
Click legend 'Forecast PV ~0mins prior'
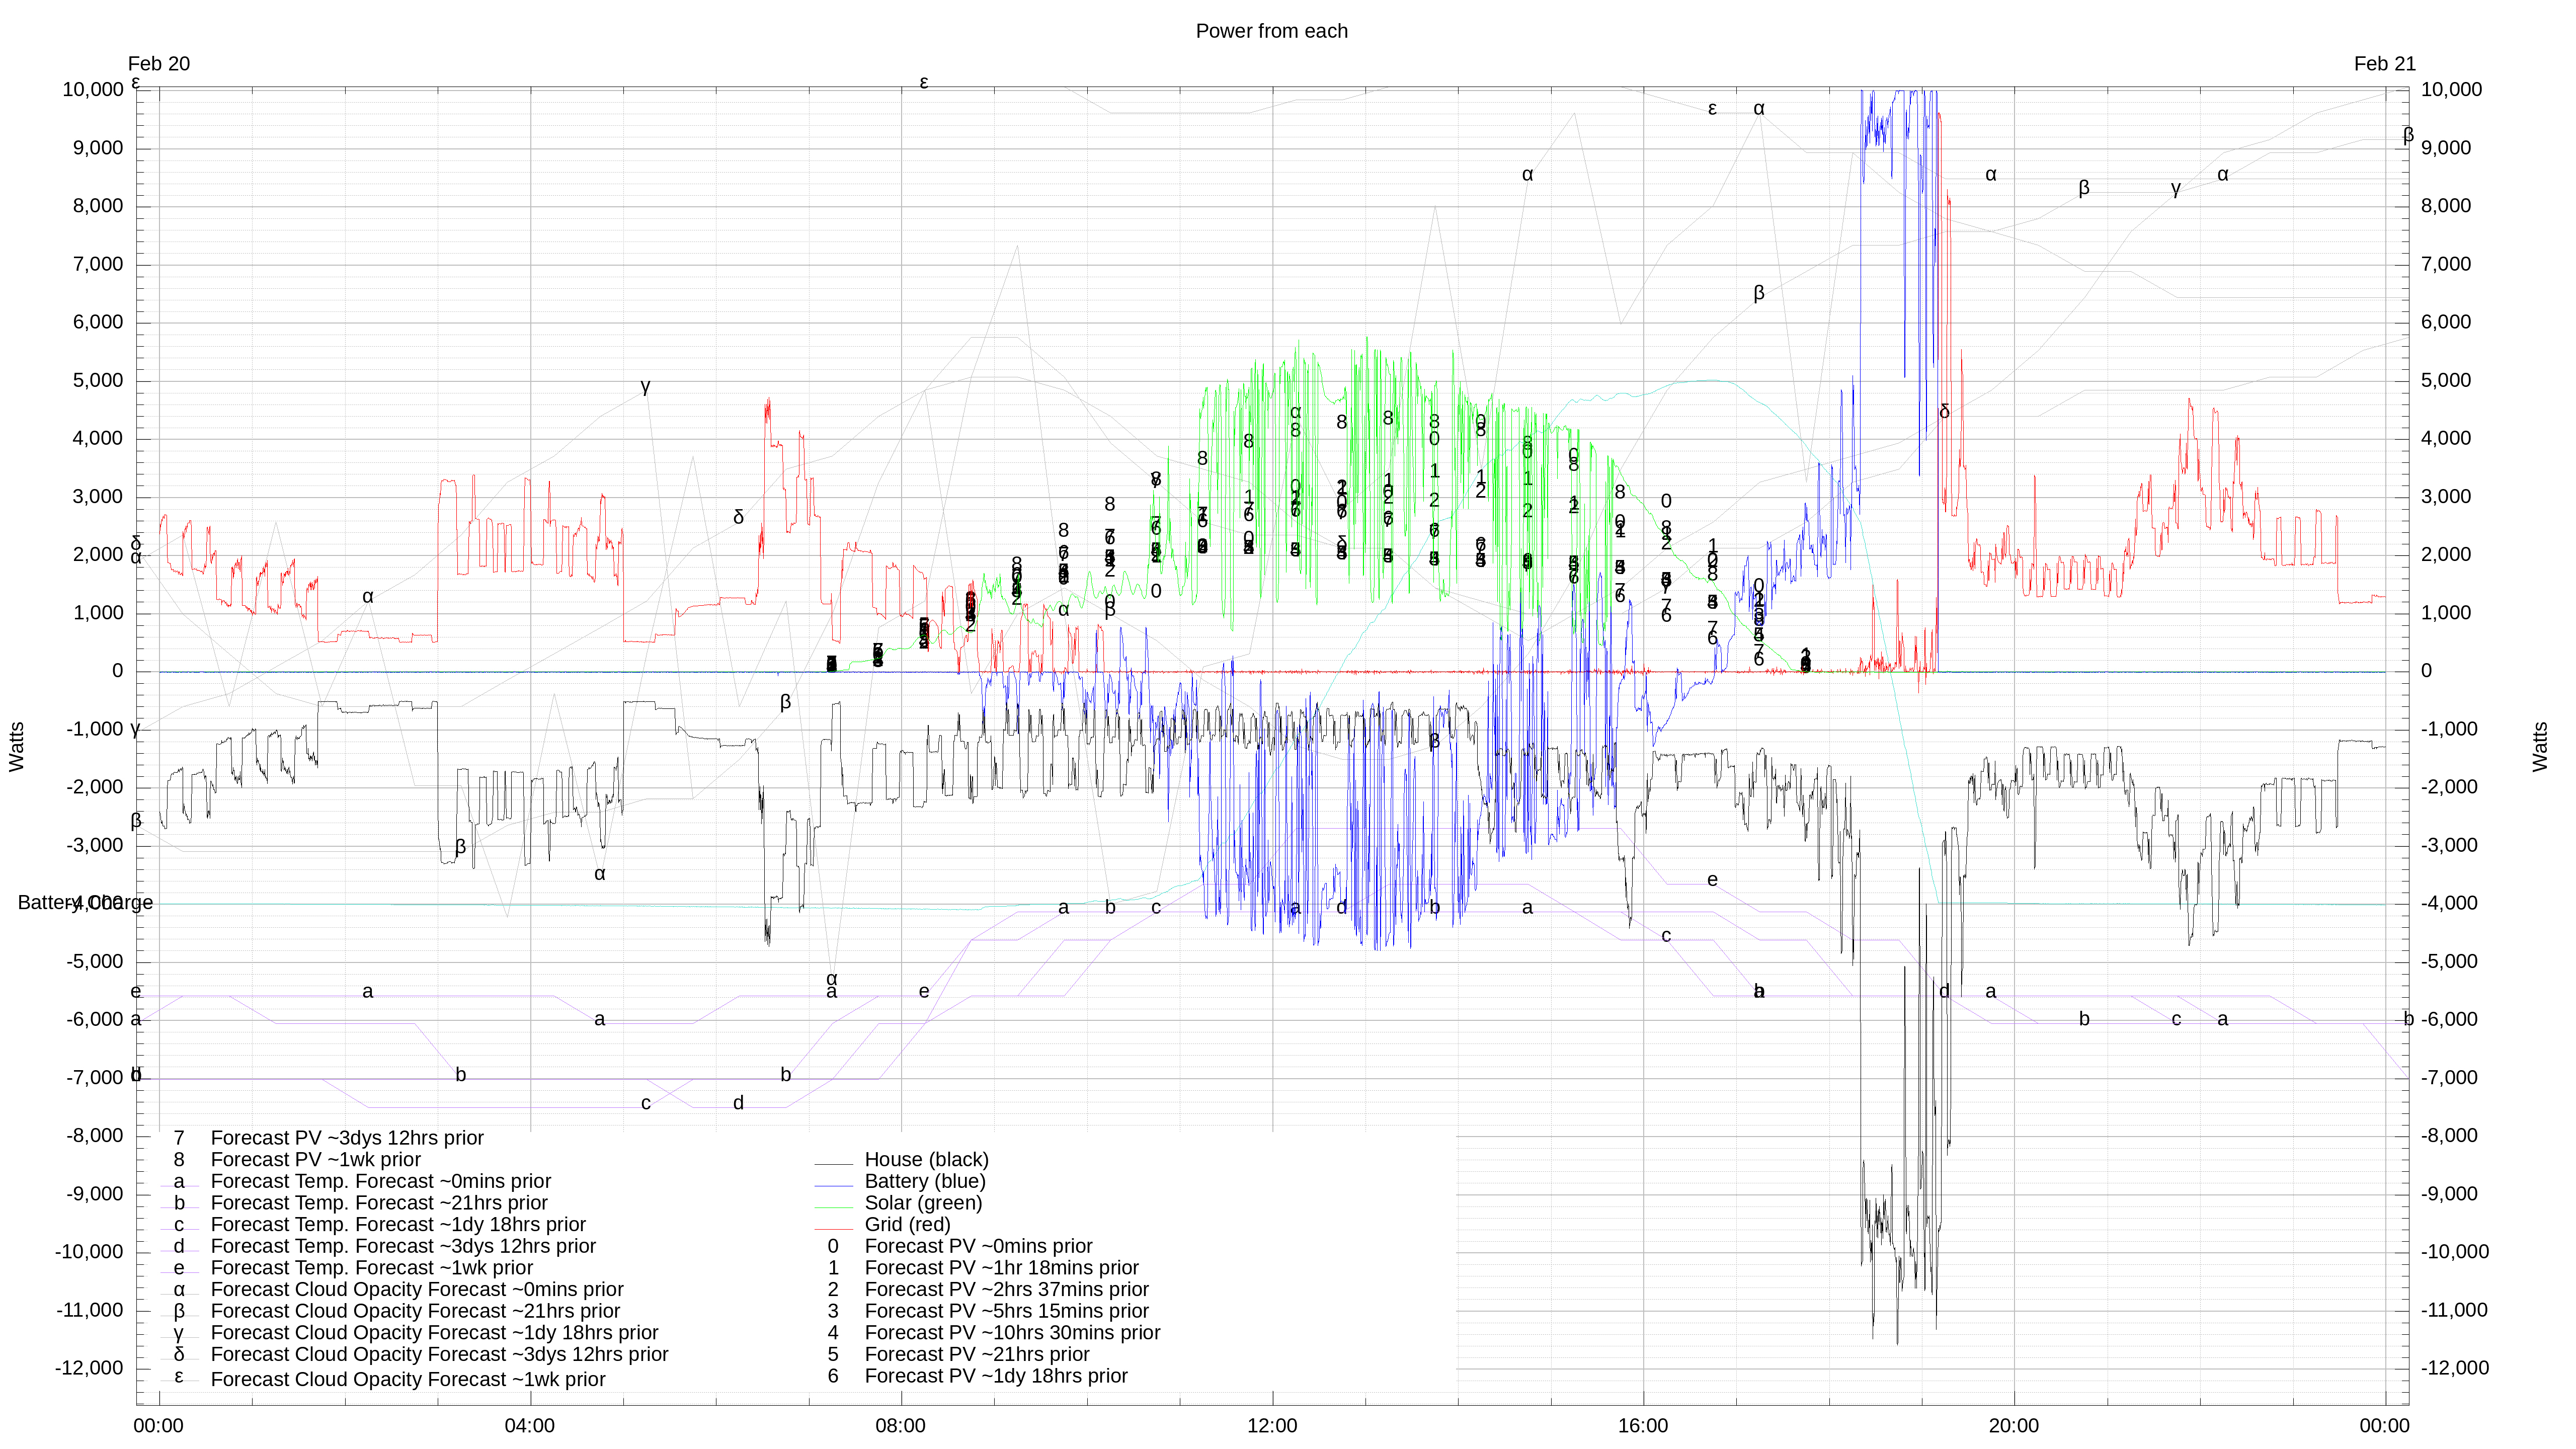[x=978, y=1247]
